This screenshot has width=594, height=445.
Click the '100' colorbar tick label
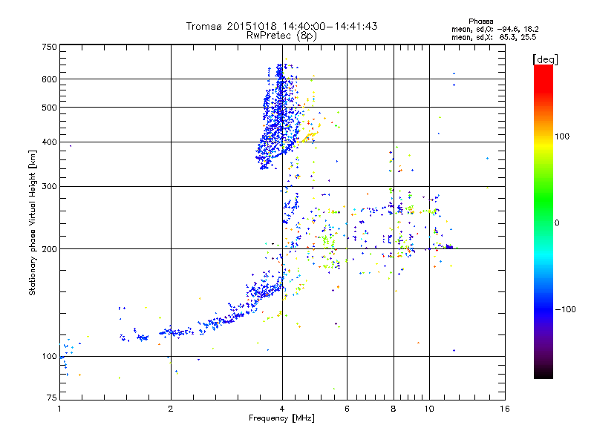562,136
